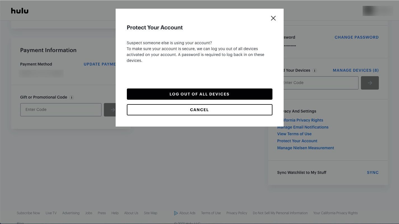Viewport: 399px width, 224px height.
Task: Click the About Ads triangle icon
Action: 176,213
